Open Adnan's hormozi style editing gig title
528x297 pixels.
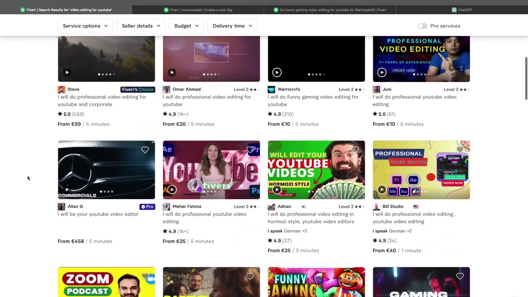(x=311, y=218)
